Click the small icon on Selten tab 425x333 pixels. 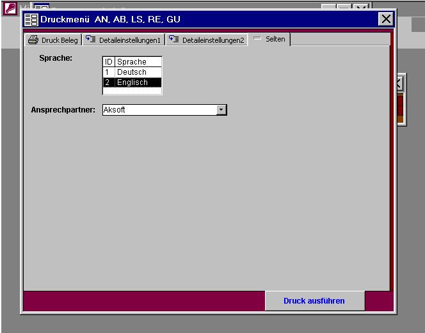coord(257,40)
